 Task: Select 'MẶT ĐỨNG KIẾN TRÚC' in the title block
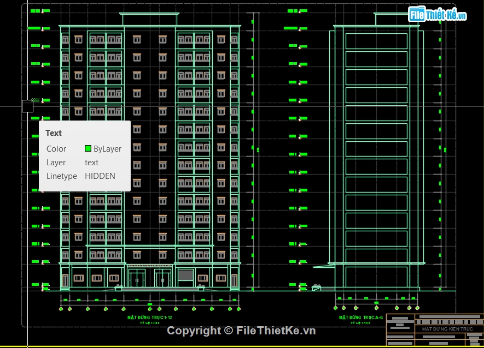pyautogui.click(x=447, y=329)
